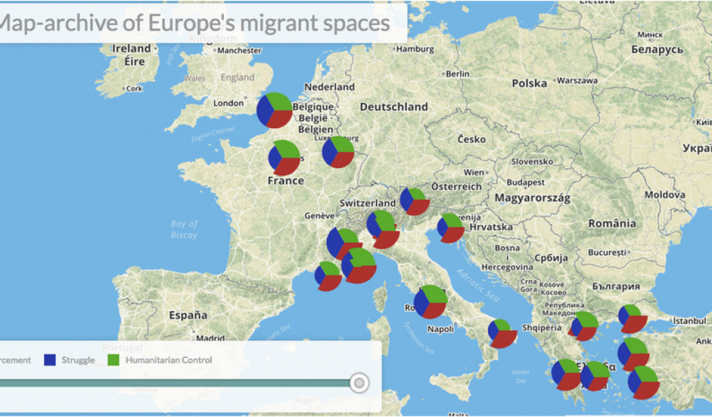The height and width of the screenshot is (417, 712).
Task: Click the round handle on the timeline slider
Action: click(359, 384)
